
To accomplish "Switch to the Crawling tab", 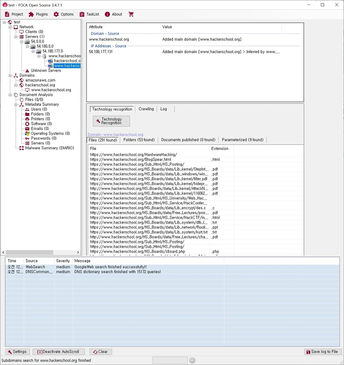I will point(146,109).
